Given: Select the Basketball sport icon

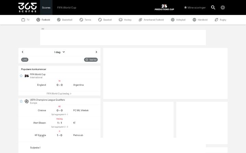Looking at the screenshot, I should coord(59,20).
